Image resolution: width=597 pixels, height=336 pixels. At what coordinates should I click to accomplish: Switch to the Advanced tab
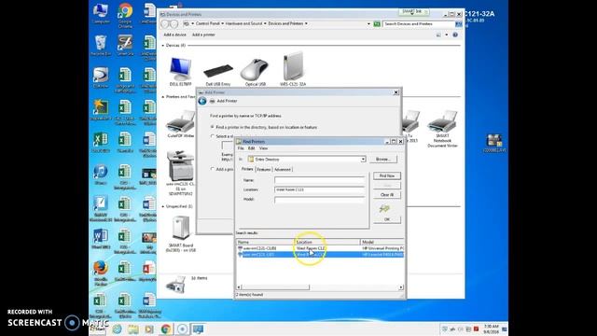[x=283, y=170]
